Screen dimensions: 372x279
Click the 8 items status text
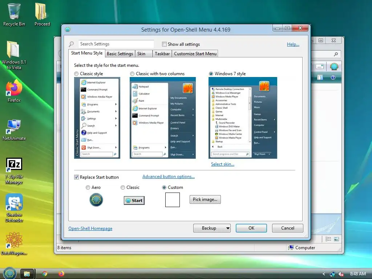64,248
